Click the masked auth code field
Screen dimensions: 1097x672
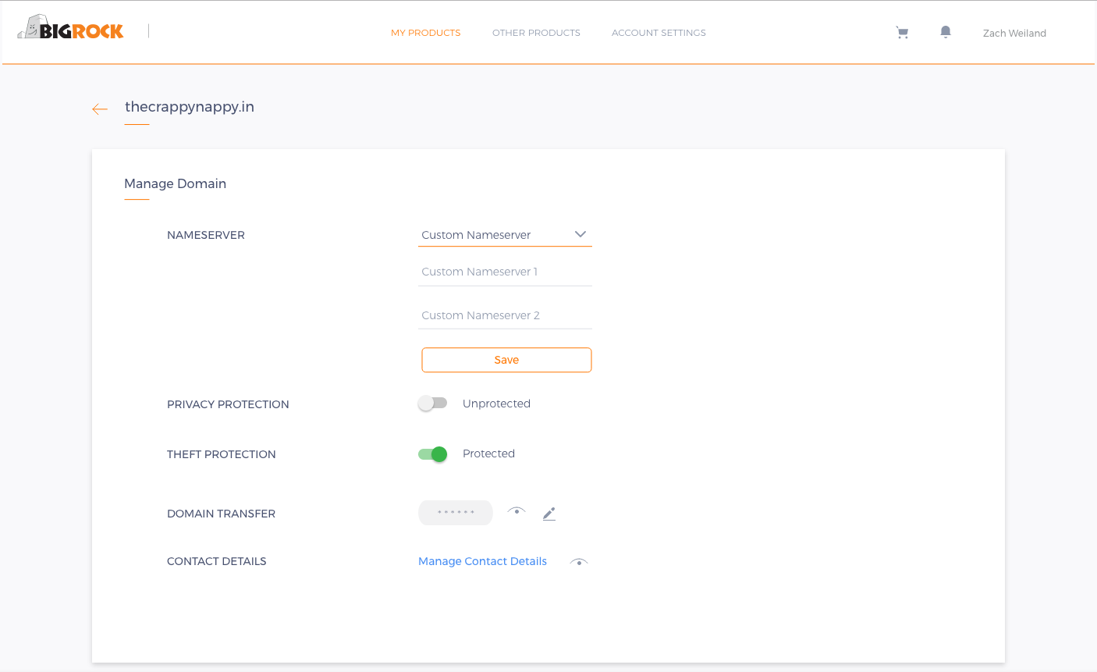[456, 513]
